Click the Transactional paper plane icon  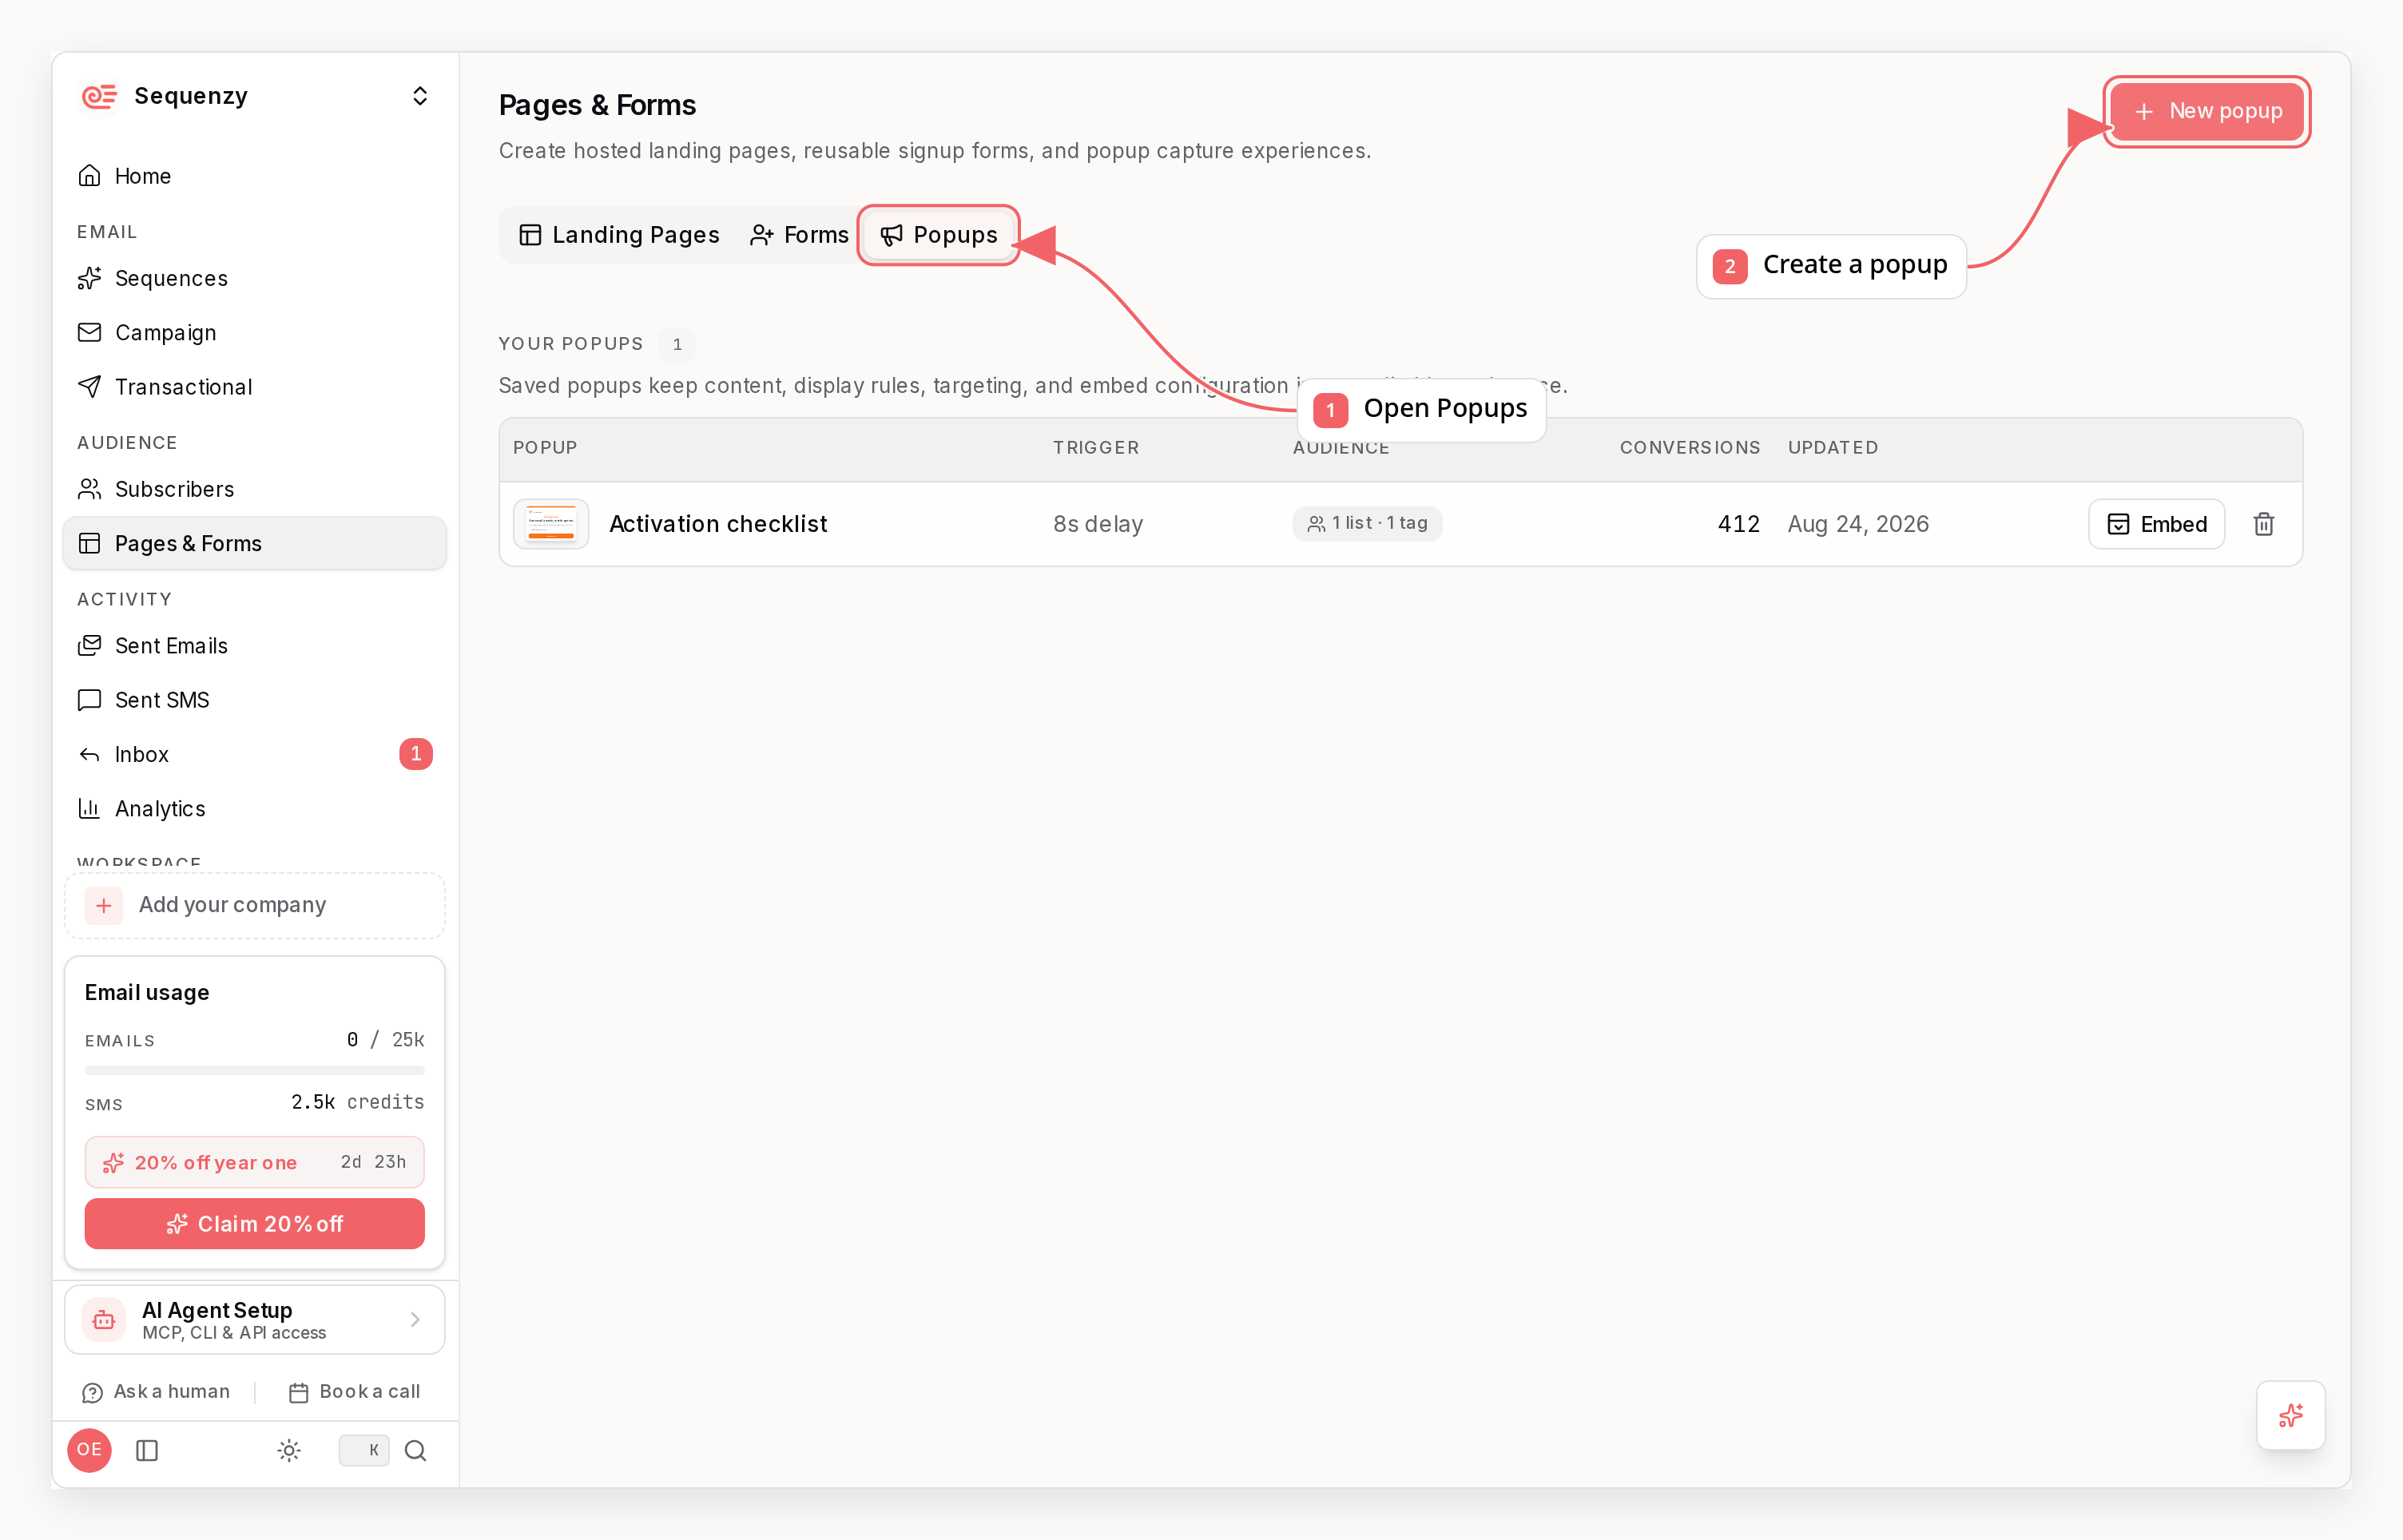click(90, 387)
